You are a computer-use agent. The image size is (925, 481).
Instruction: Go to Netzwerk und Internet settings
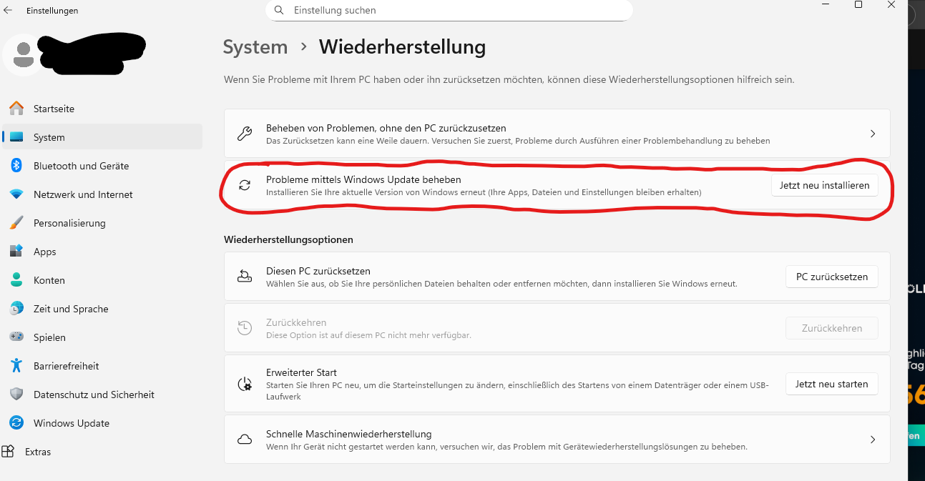point(102,194)
